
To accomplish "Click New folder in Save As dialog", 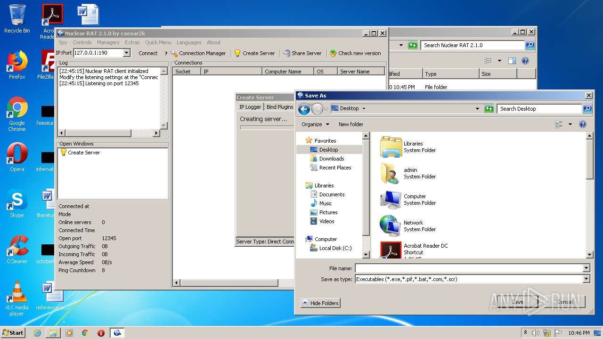I will click(351, 124).
